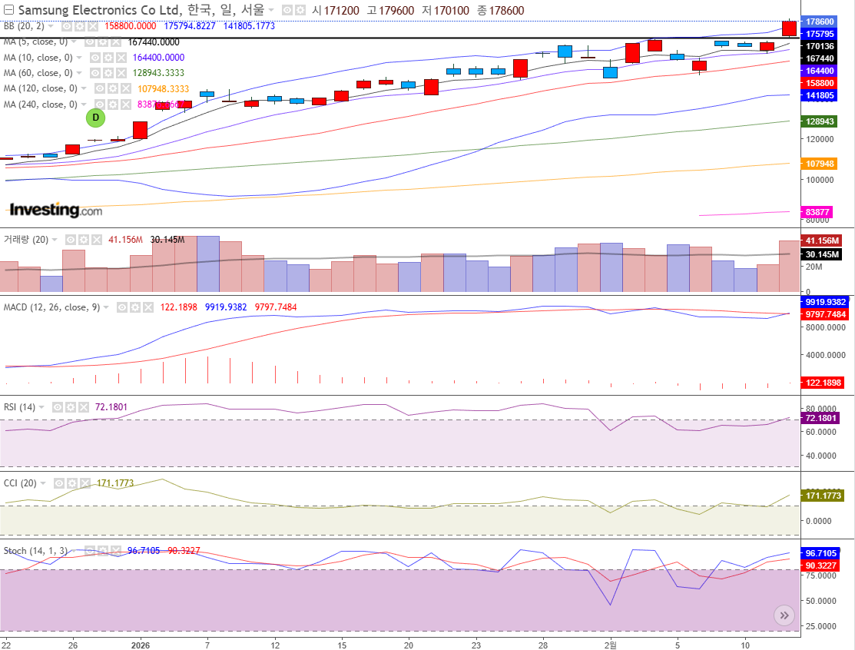
Task: Open MA (10, close, 0) settings gear
Action: (108, 58)
